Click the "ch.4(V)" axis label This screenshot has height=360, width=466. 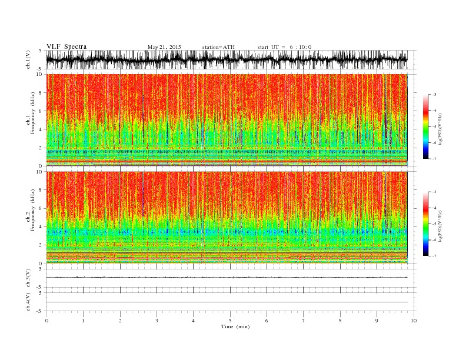28,302
